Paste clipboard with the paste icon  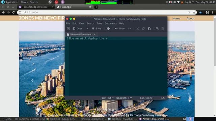pos(149,28)
